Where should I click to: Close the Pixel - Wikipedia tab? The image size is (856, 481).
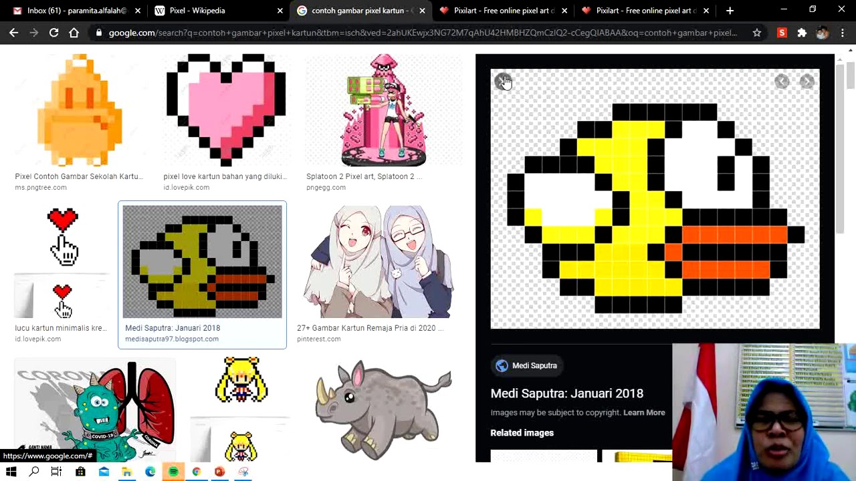click(280, 11)
